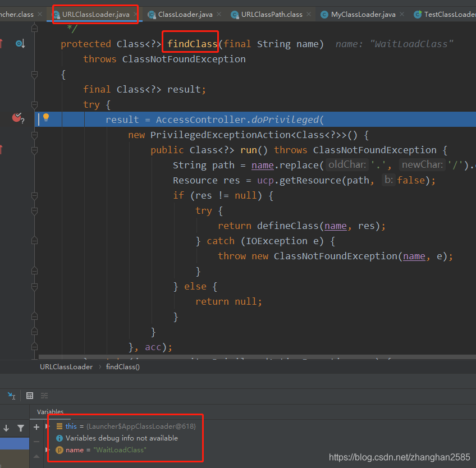
Task: Click the Show Execution Point icon in debug toolbar
Action: [x=11, y=396]
